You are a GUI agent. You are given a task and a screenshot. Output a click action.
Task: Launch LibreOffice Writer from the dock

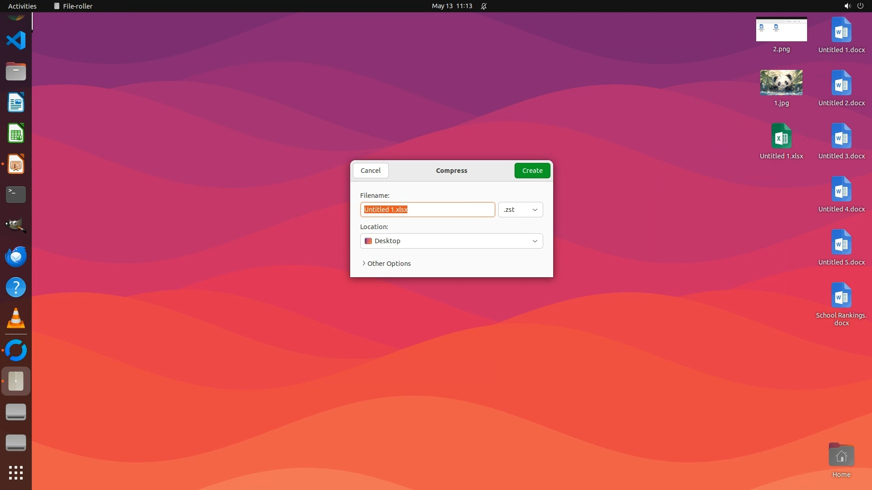(16, 103)
